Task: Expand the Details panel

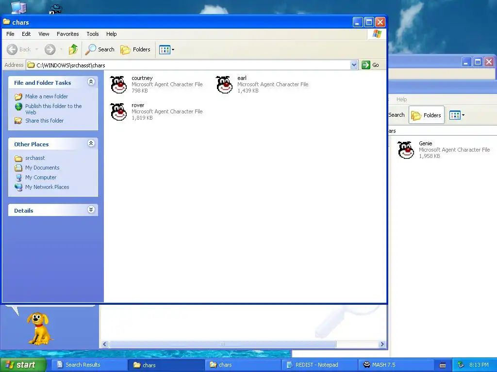Action: pyautogui.click(x=91, y=210)
